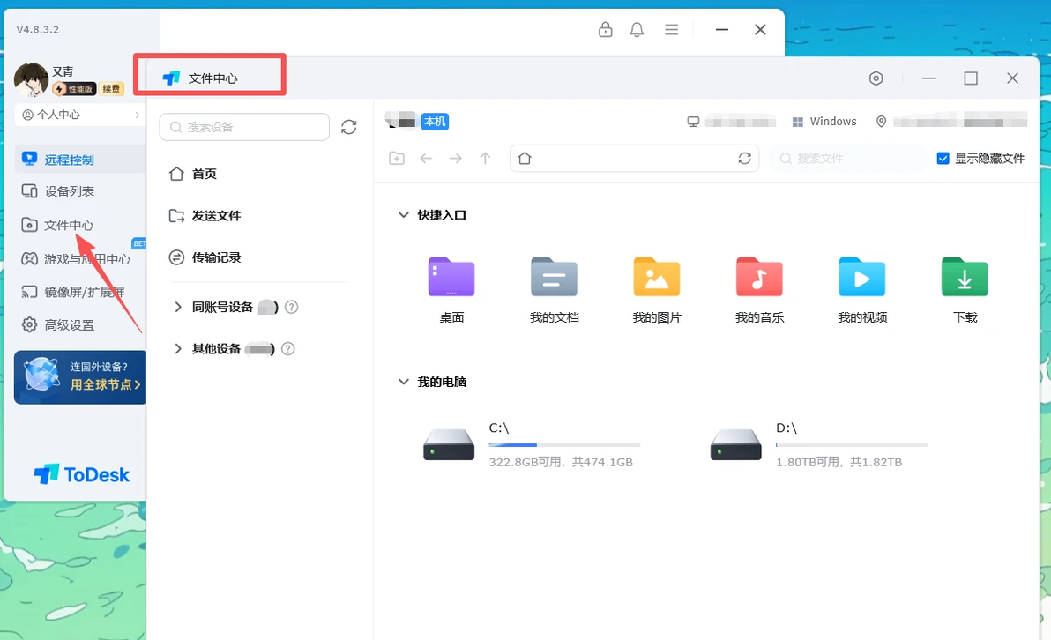Collapse the 我的电脑 section
The image size is (1051, 640).
point(404,382)
